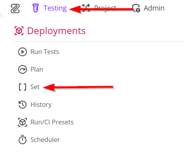195x158 pixels.
Task: Open the Run/CI Presets entry
Action: tap(46, 122)
